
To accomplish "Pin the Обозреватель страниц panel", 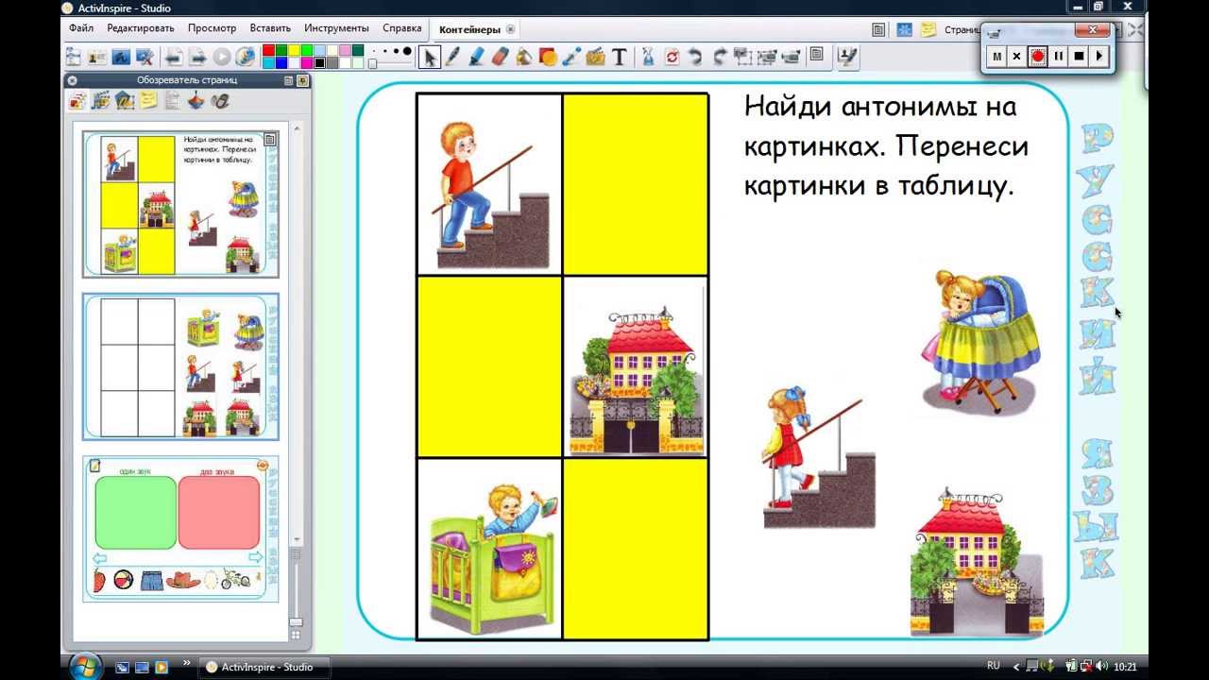I will tap(302, 80).
